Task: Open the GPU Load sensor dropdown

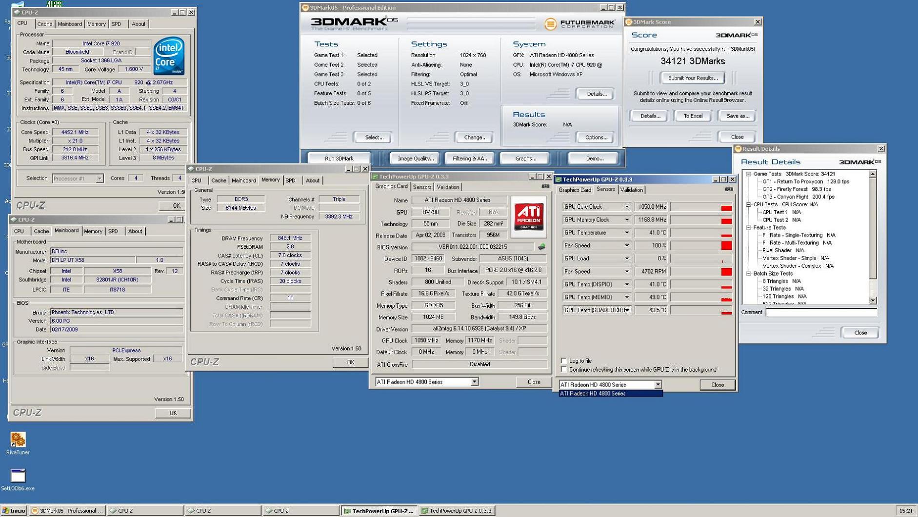Action: pyautogui.click(x=627, y=258)
